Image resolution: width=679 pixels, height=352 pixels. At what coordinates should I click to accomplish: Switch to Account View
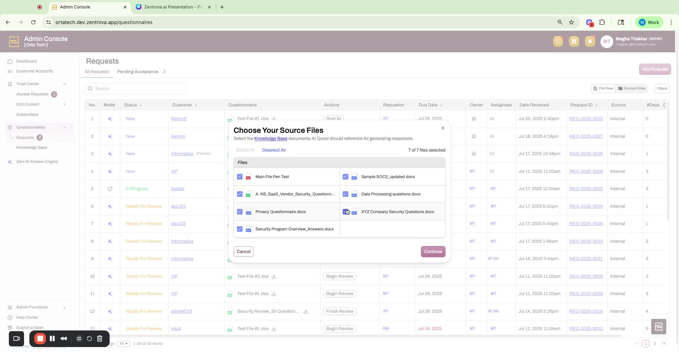(x=632, y=88)
